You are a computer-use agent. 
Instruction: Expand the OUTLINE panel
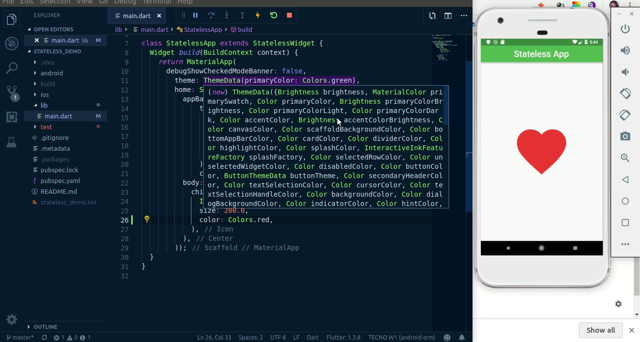pos(46,327)
